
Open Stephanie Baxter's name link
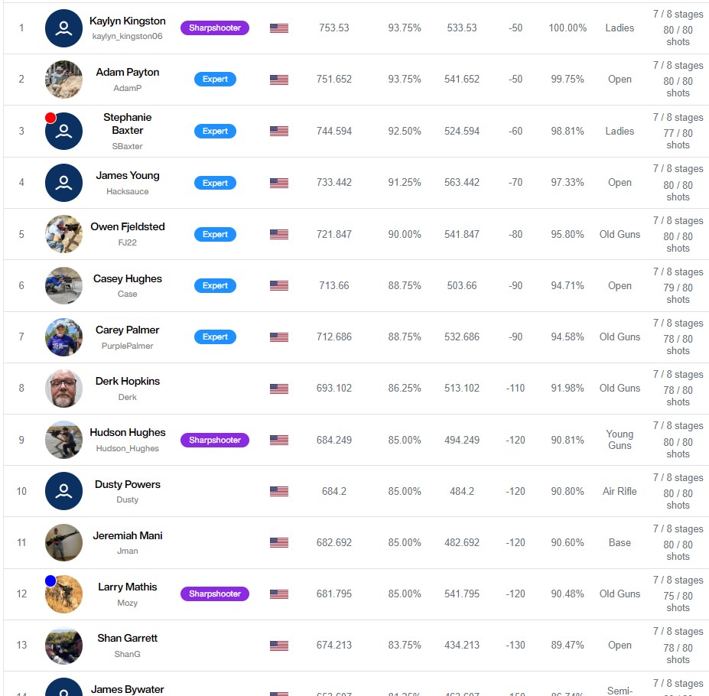coord(128,124)
